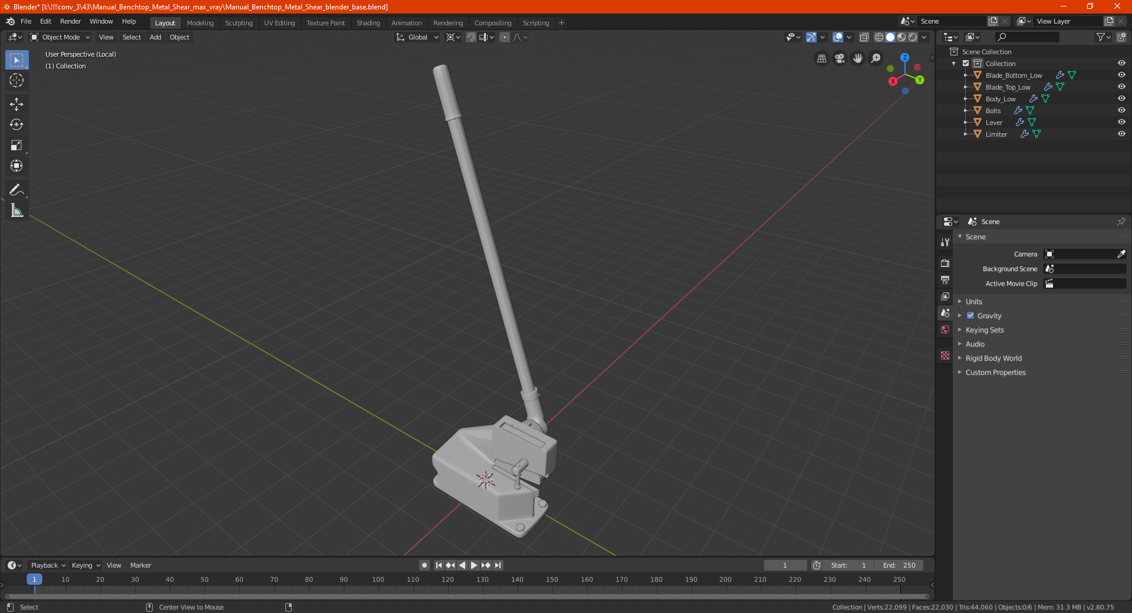Click playhead marker at frame 1
The height and width of the screenshot is (613, 1132).
[x=34, y=579]
